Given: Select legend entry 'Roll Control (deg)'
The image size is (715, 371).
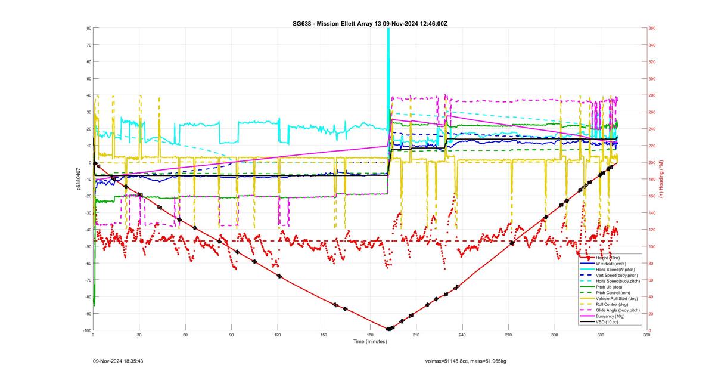Looking at the screenshot, I should [611, 305].
